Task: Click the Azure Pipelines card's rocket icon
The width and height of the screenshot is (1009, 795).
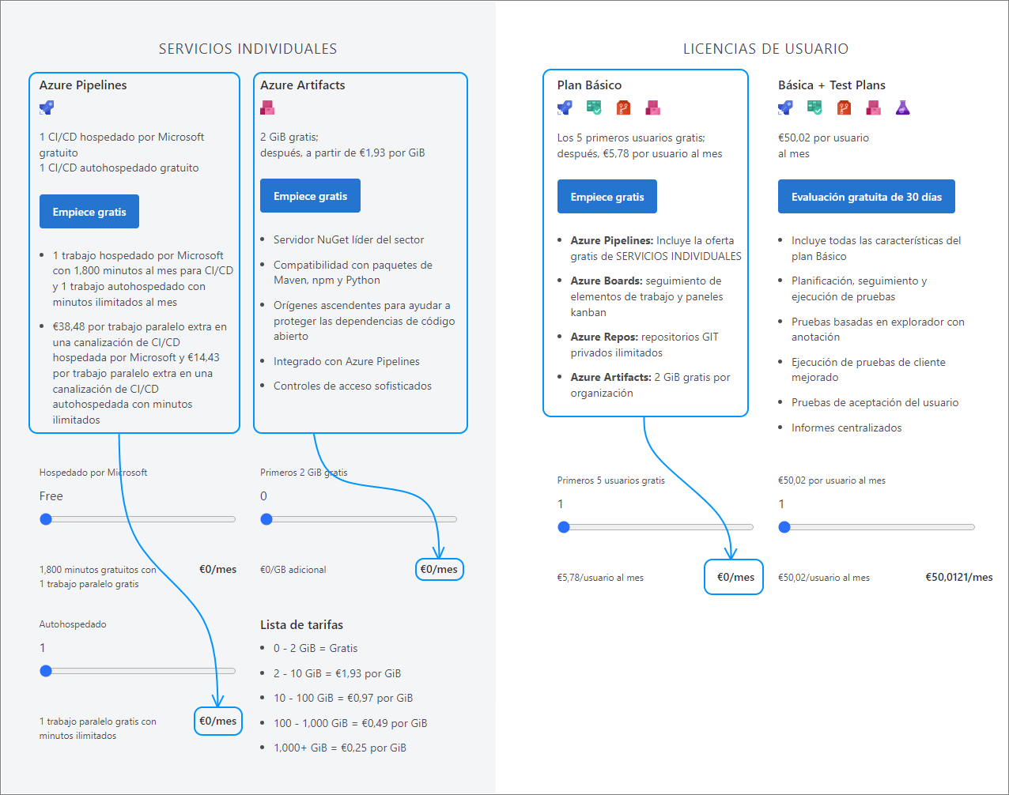Action: point(47,107)
